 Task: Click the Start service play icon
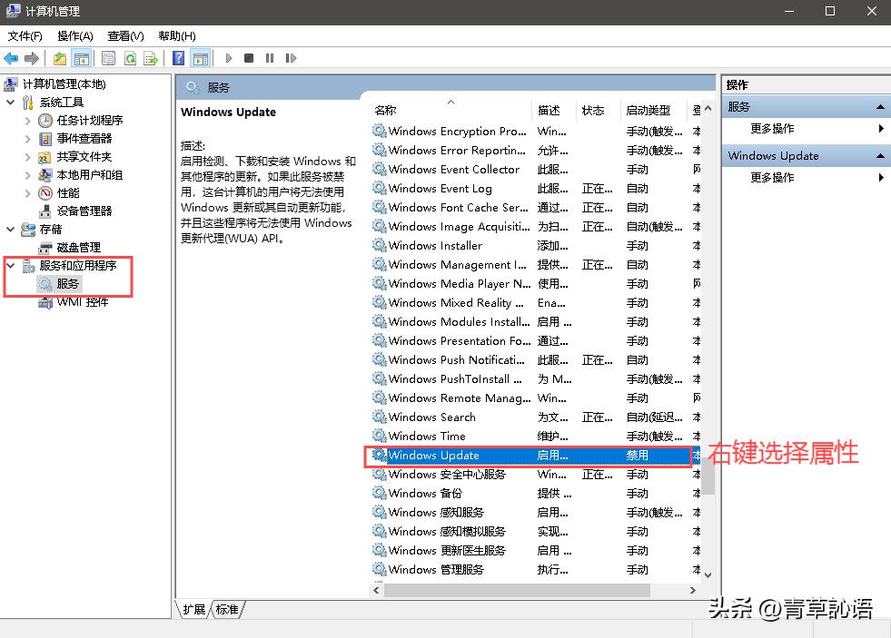(229, 58)
